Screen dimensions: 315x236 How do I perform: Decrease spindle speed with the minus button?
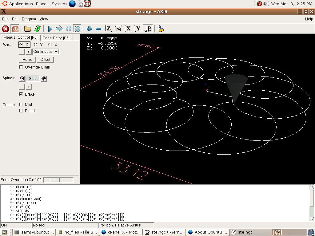tap(22, 87)
